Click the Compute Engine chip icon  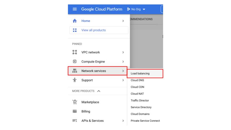click(75, 61)
